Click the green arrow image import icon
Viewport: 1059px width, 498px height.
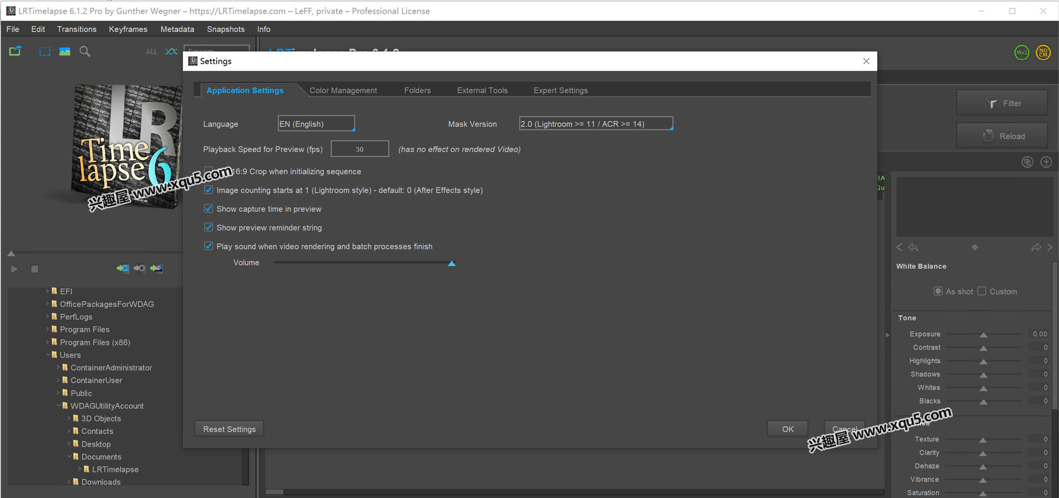click(x=157, y=269)
